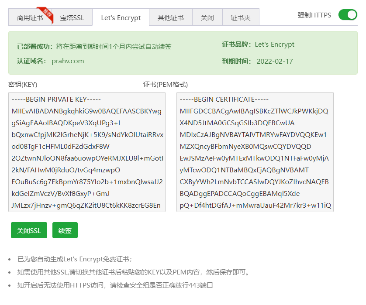Click the note about 443端口

(x=115, y=285)
